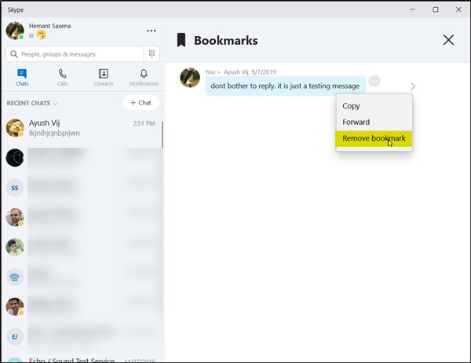471x363 pixels.
Task: Open the Ayush Vij chat
Action: (x=82, y=128)
